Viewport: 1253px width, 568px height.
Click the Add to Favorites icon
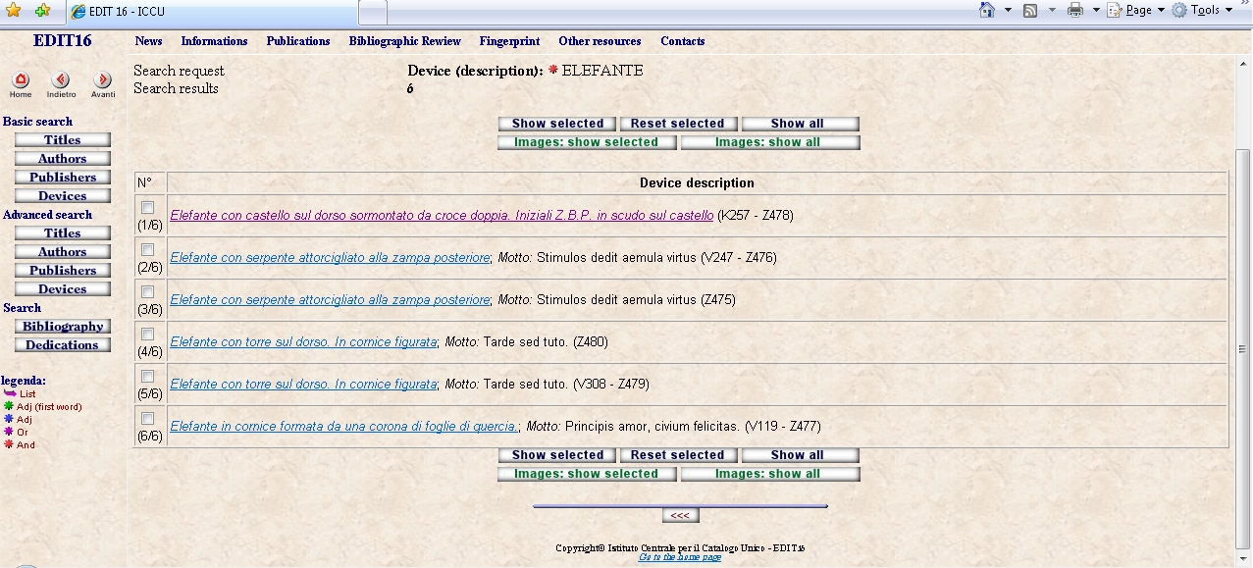coord(42,11)
